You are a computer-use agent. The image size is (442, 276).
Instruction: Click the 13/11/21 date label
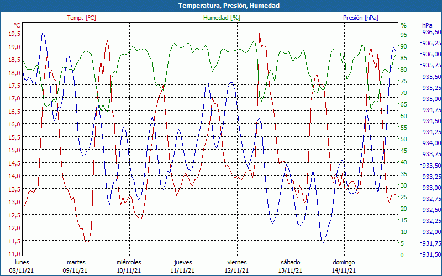pos(291,271)
